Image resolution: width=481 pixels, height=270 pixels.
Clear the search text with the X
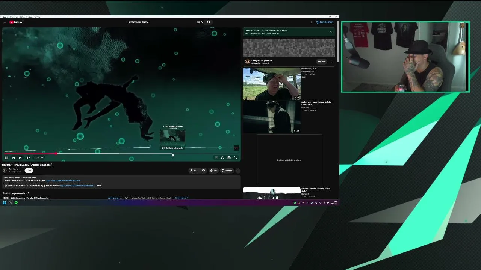[x=202, y=22]
